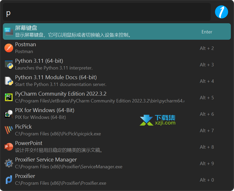234x191 pixels.
Task: Click the PIX for Windows icon
Action: click(x=9, y=114)
